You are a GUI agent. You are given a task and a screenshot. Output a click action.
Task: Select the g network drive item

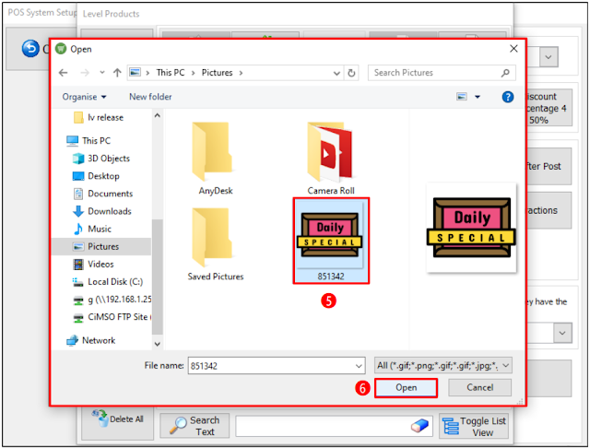[x=112, y=300]
